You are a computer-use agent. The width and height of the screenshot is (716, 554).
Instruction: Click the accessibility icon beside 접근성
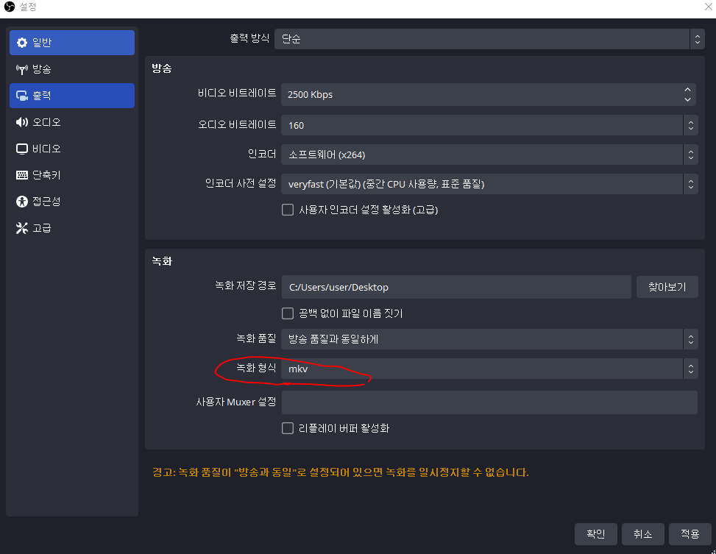pos(22,202)
